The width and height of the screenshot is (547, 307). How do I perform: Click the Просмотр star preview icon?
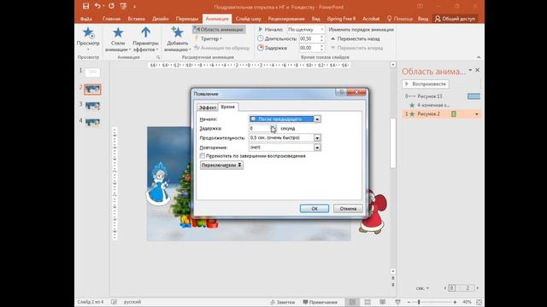coord(88,32)
